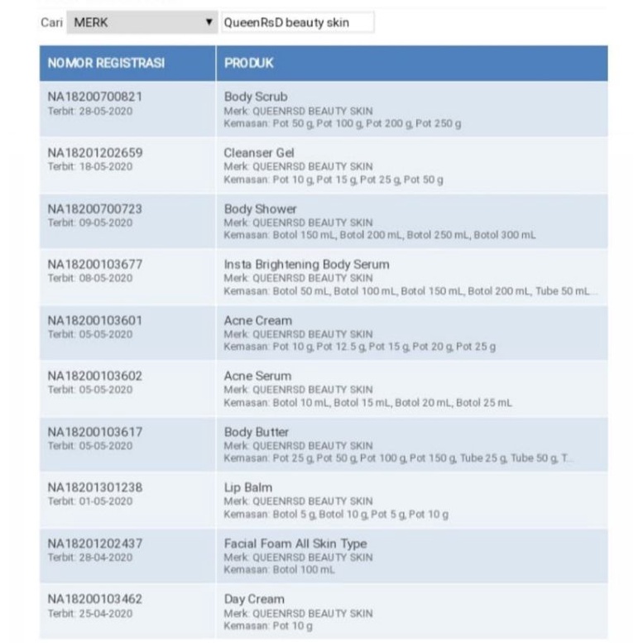Click the NOMOR REGISTRASI column header
The width and height of the screenshot is (643, 643).
point(106,63)
